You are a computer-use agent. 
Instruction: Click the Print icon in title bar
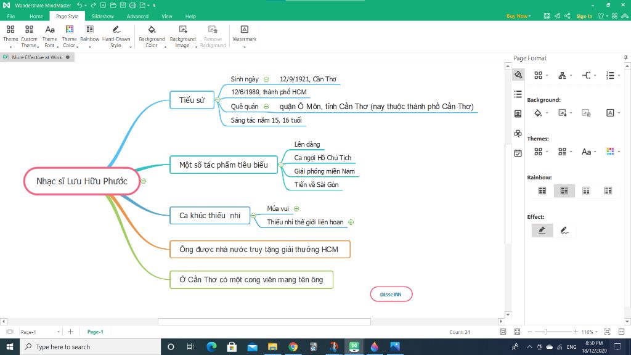pos(132,5)
